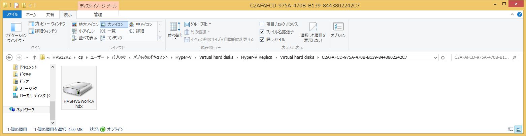Open the window system menu folder icon
The height and width of the screenshot is (136, 526).
click(5, 5)
